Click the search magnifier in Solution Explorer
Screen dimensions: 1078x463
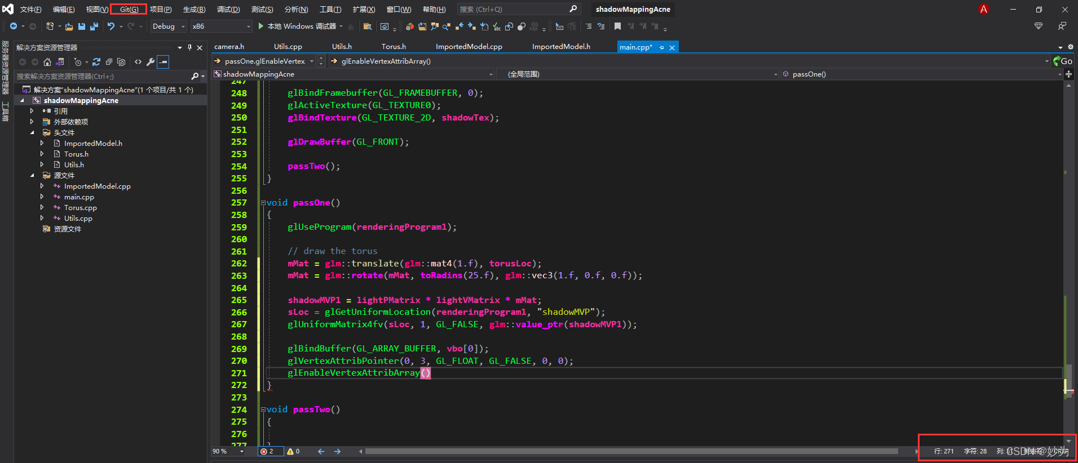coord(195,76)
